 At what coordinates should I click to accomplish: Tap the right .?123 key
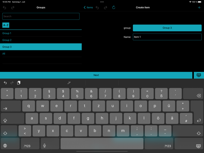159,143
